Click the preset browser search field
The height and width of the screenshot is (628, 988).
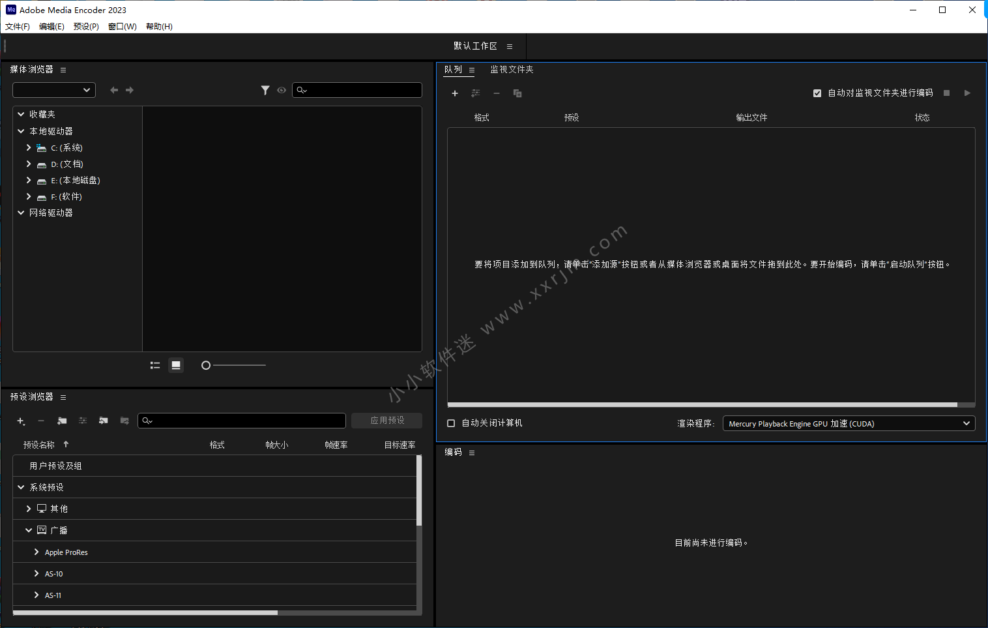[x=242, y=421]
